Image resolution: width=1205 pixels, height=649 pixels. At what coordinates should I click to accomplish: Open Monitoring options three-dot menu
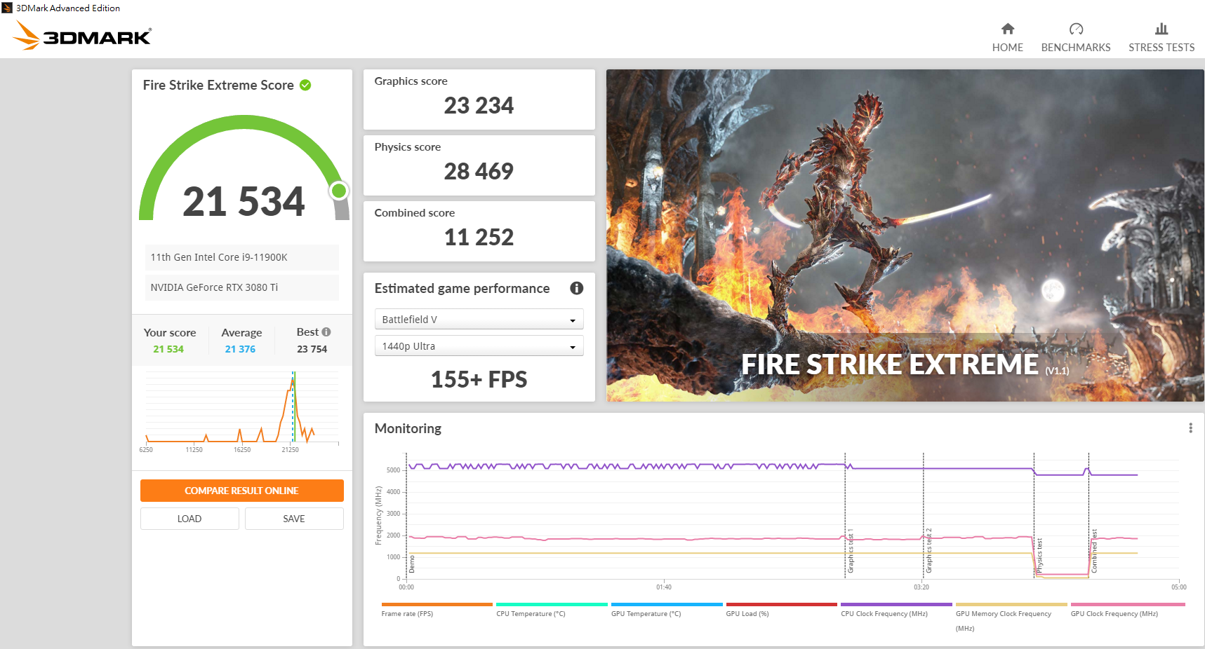point(1190,428)
